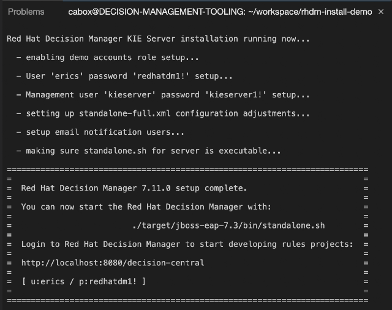392x310 pixels.
Task: Switch to the Problems tab
Action: [26, 12]
